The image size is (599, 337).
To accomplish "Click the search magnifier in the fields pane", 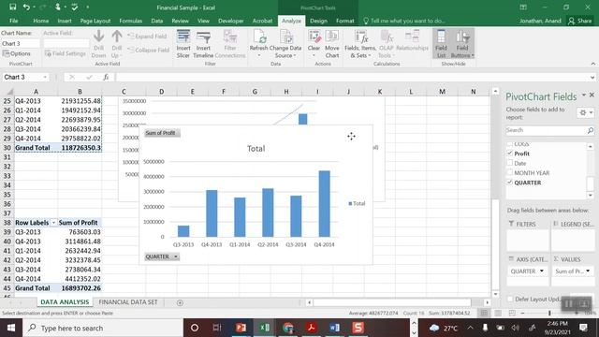I will (x=591, y=130).
